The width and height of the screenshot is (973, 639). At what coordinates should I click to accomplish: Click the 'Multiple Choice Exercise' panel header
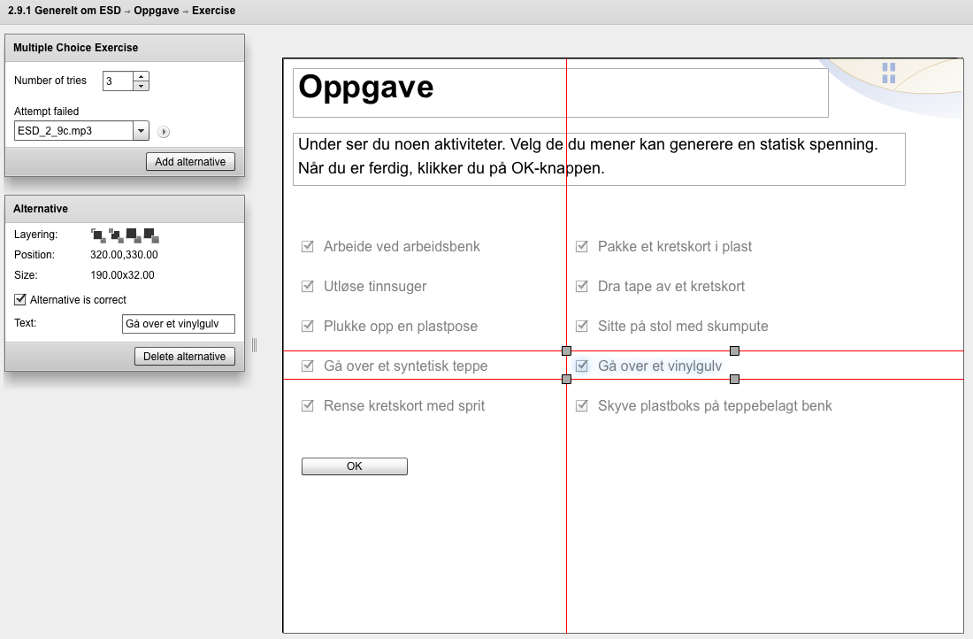point(125,48)
